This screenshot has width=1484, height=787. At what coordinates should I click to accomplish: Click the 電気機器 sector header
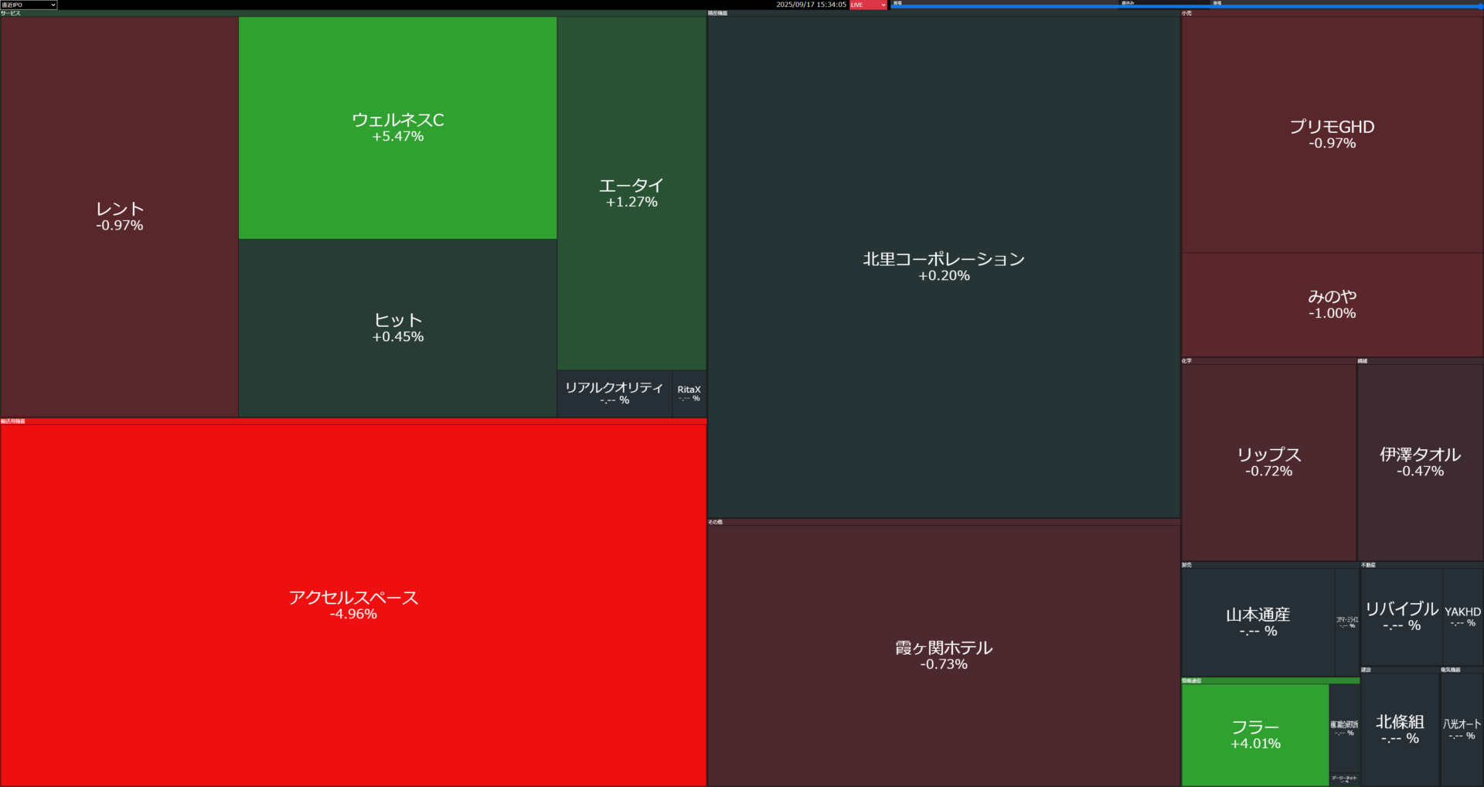click(1462, 670)
